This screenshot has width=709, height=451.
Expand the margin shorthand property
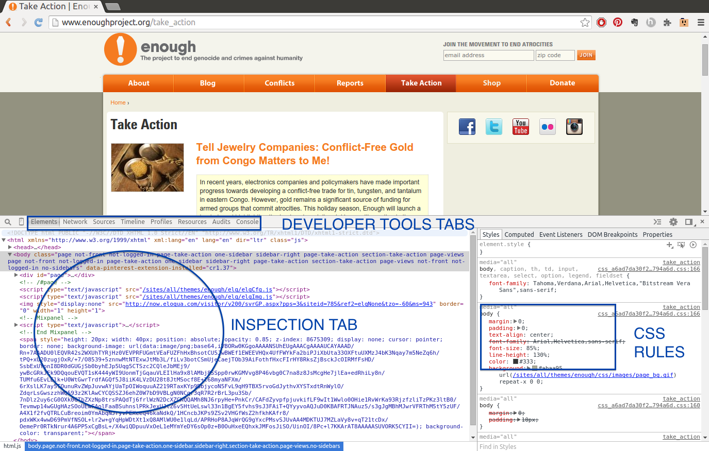pos(515,321)
